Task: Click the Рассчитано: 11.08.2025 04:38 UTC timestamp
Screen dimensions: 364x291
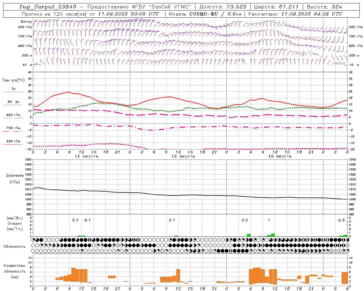Action: pos(295,14)
